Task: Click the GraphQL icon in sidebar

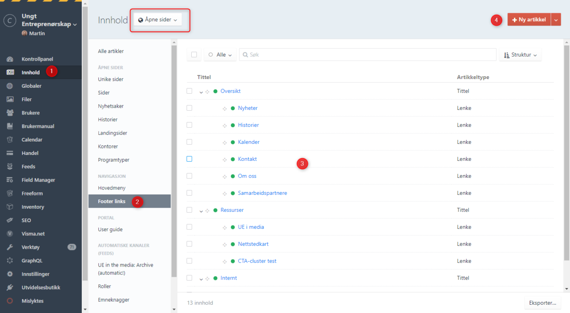Action: [x=10, y=261]
